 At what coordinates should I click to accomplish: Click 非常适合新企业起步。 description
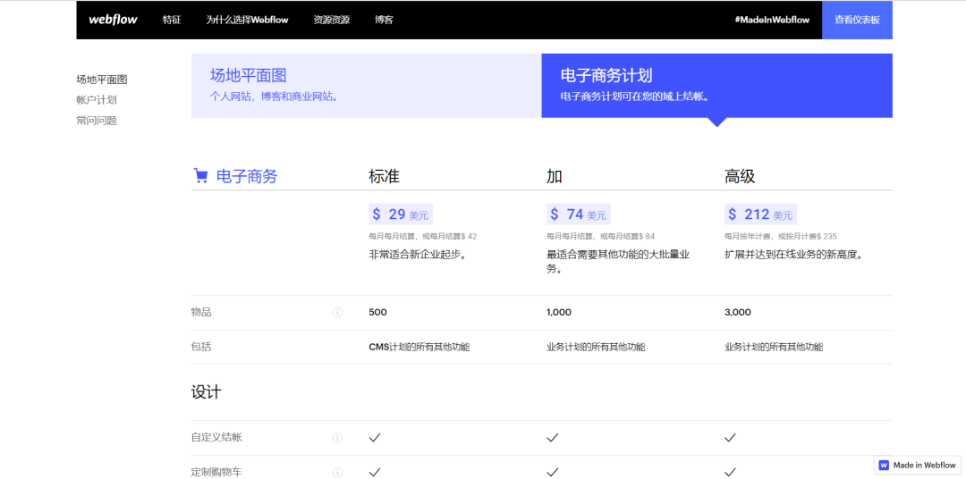[417, 255]
